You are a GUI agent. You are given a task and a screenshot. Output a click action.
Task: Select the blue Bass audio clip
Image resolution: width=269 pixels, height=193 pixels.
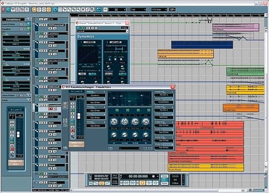pyautogui.click(x=202, y=44)
